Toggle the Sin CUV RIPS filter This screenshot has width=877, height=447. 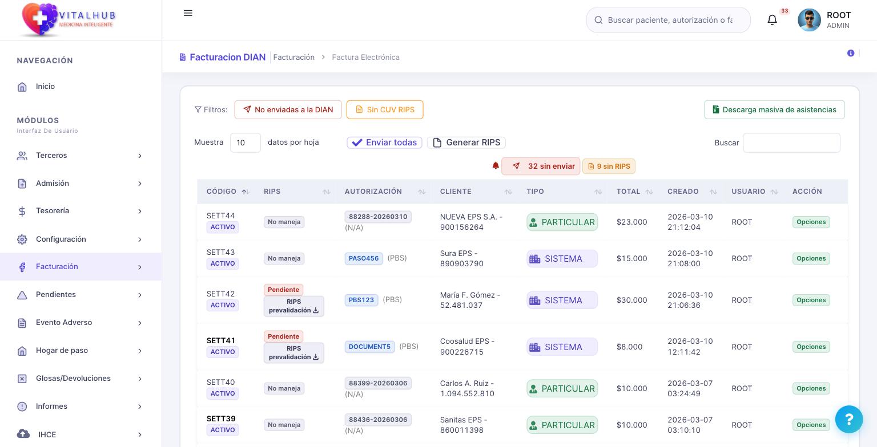pyautogui.click(x=385, y=109)
